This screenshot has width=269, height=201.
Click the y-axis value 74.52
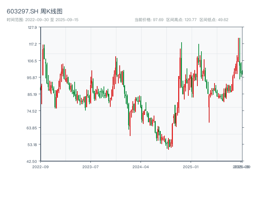(x=32, y=111)
